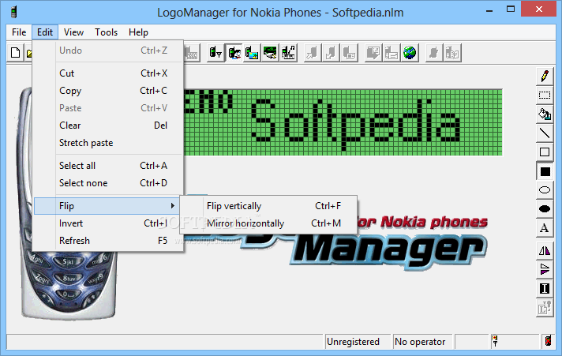Select the Filled rectangle tool
The height and width of the screenshot is (356, 562).
tap(545, 171)
